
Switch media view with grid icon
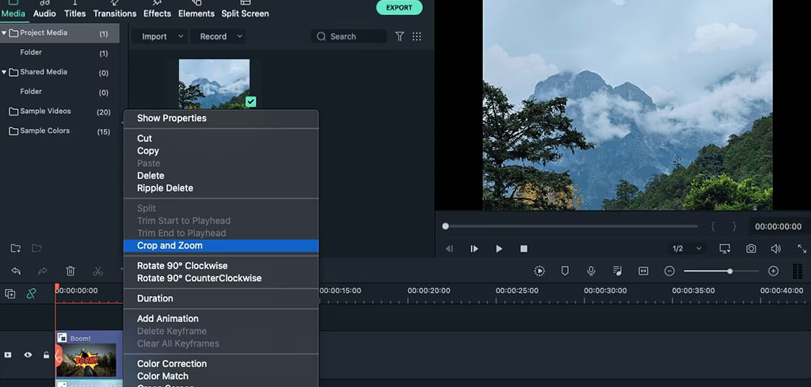click(417, 36)
